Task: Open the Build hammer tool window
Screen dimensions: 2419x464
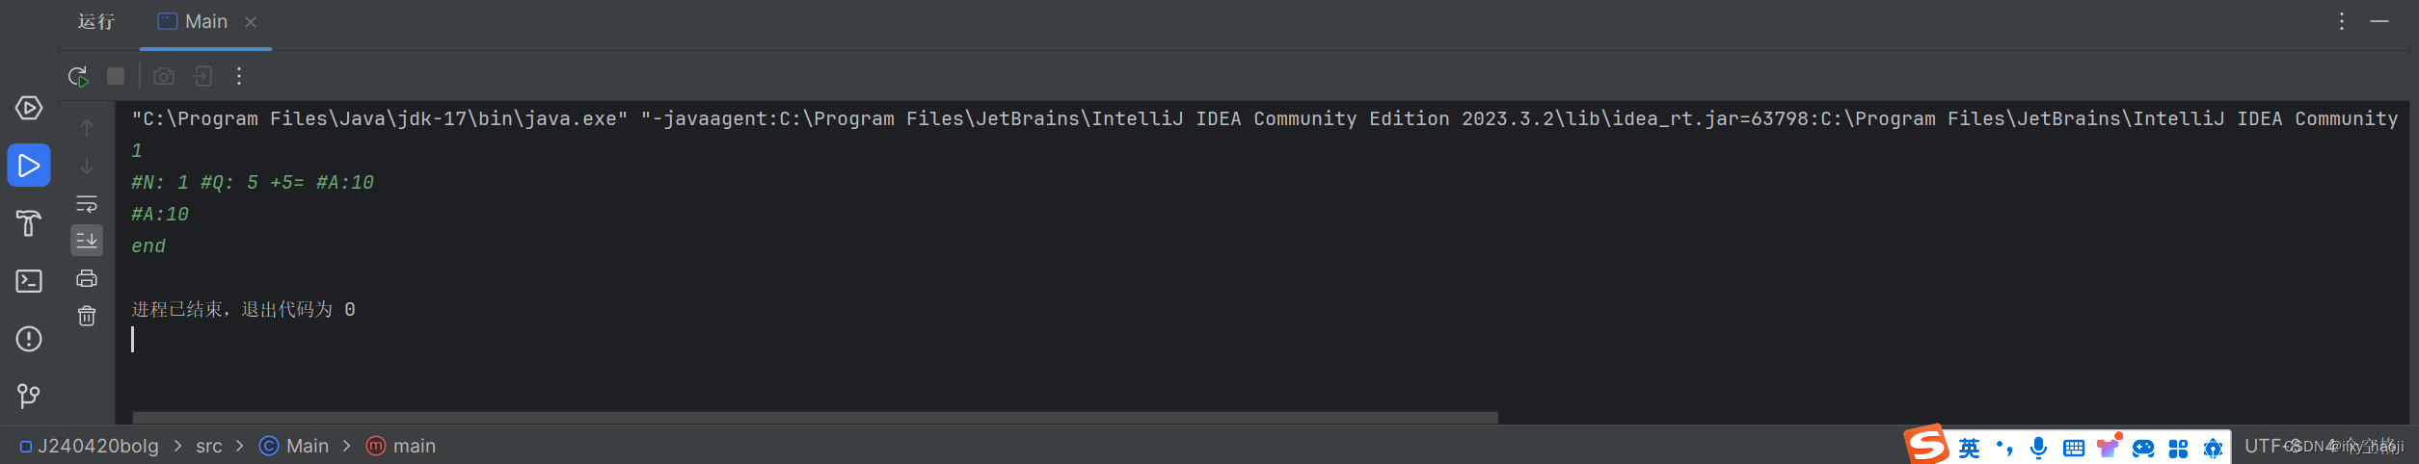Action: (x=29, y=223)
